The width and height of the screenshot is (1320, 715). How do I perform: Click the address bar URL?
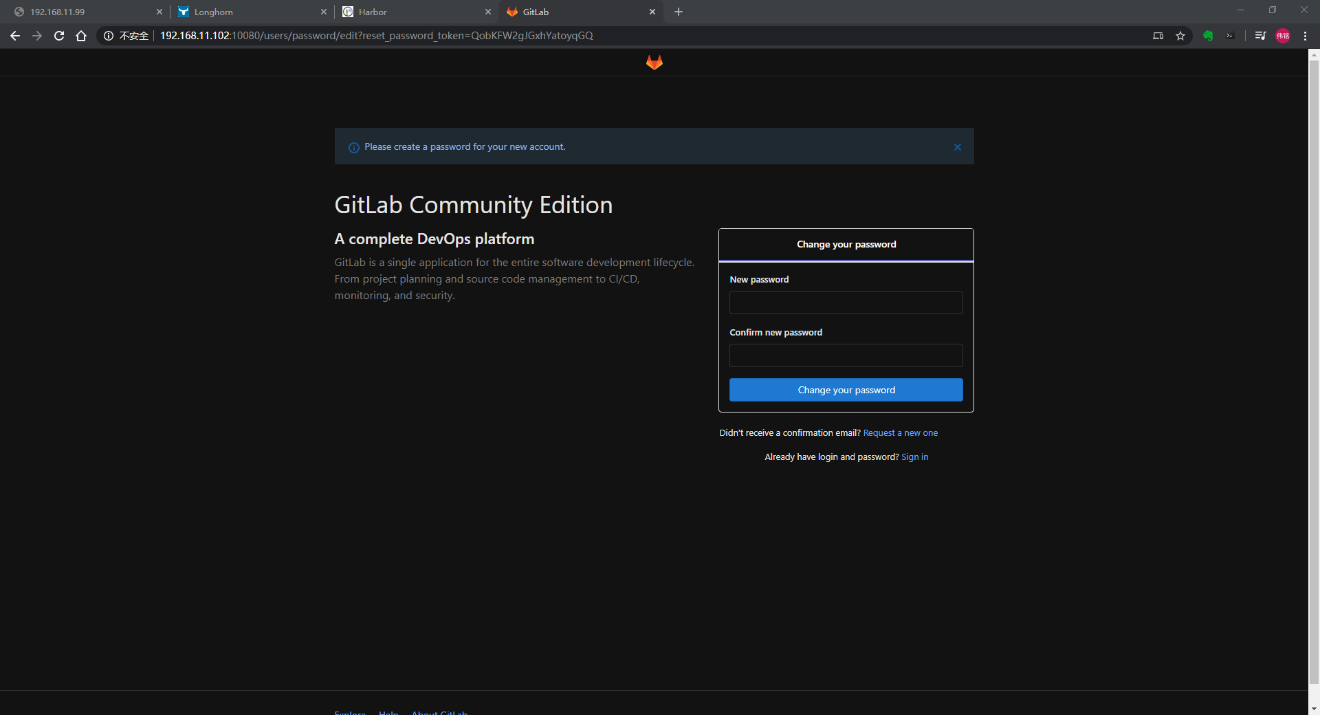(377, 36)
